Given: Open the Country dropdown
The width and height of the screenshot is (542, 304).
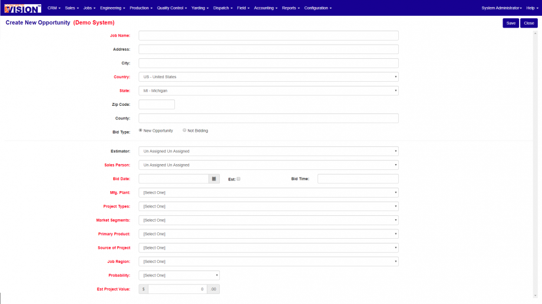Looking at the screenshot, I should (269, 77).
